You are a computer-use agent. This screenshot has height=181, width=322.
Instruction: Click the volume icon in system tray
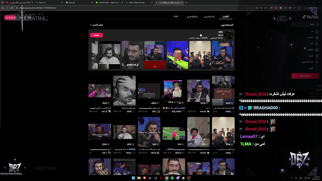309,178
